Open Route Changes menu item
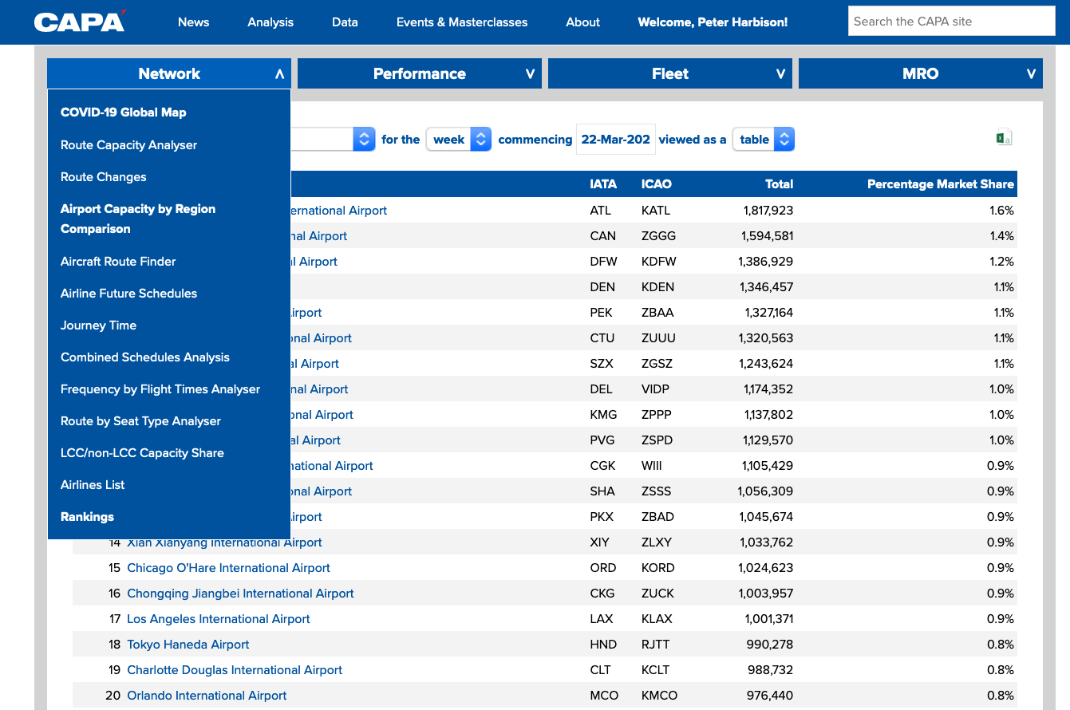Viewport: 1070px width, 710px height. pos(104,176)
